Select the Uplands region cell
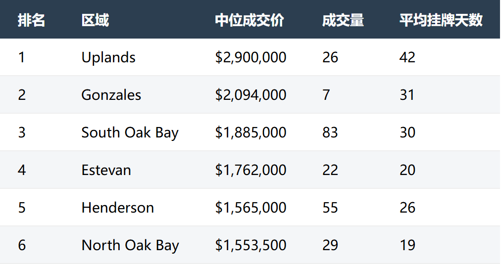Viewport: 501px width, 264px height. click(108, 57)
